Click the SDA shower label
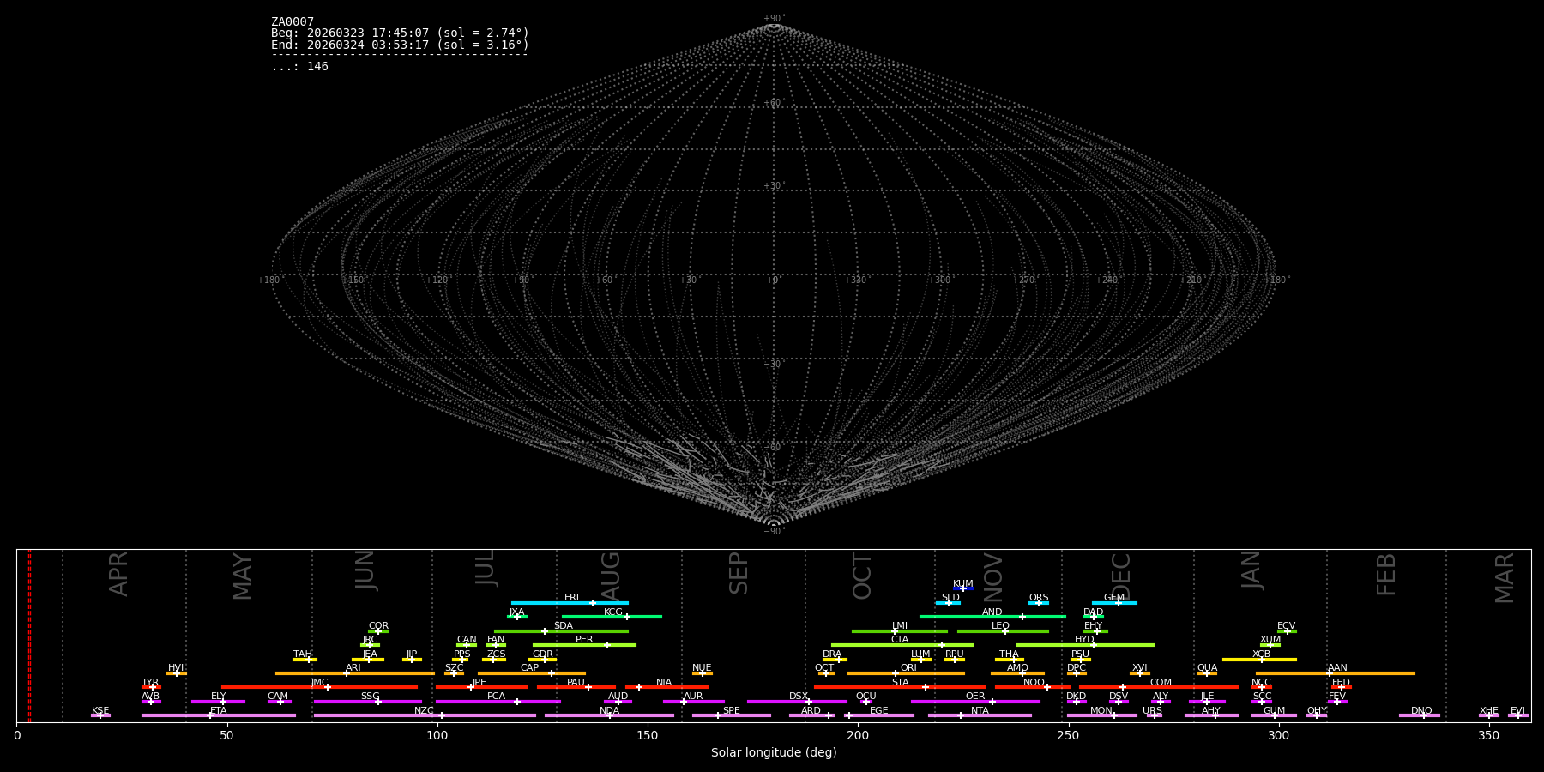Screen dimensions: 1544x772 [x=564, y=626]
